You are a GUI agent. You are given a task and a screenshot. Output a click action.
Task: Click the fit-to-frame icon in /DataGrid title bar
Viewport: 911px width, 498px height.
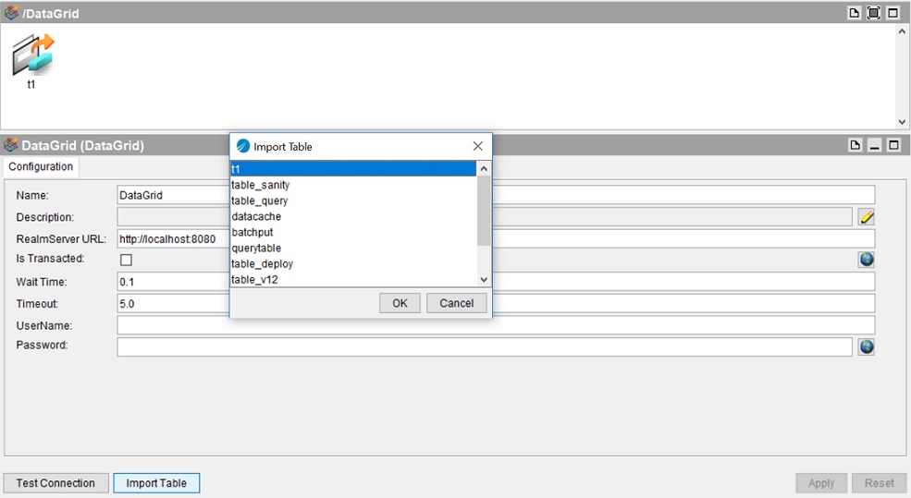click(x=873, y=13)
